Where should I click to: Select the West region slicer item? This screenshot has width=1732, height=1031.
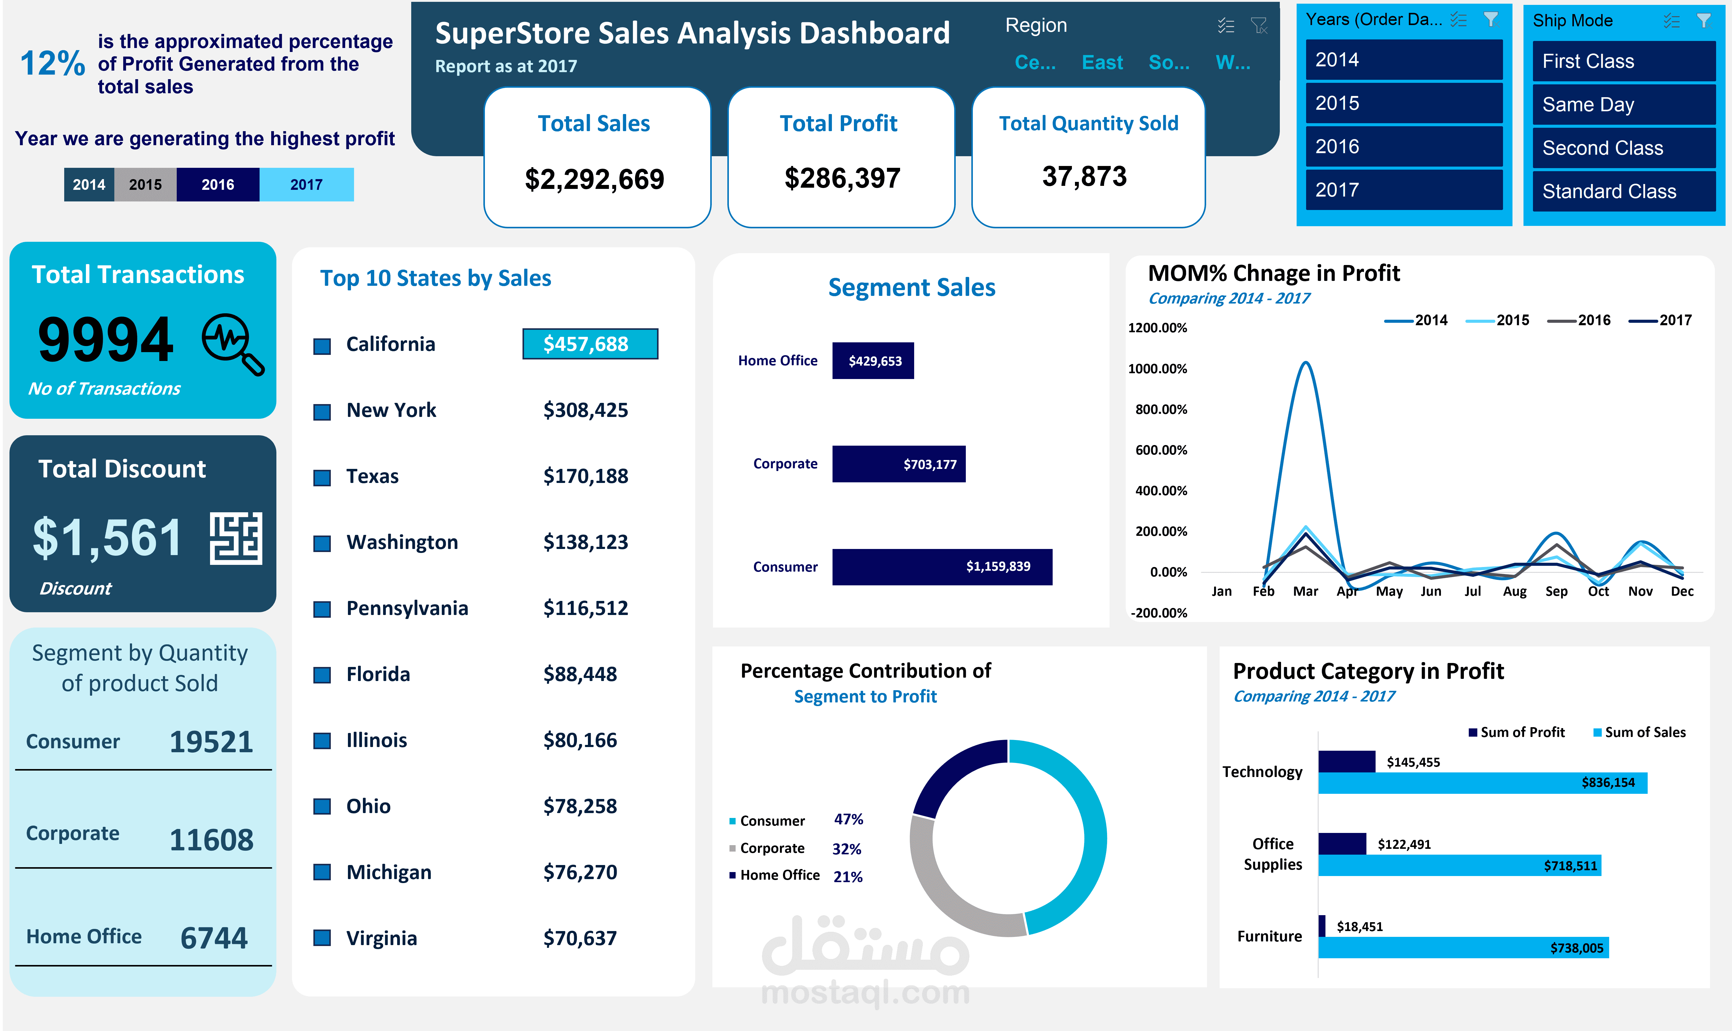tap(1233, 63)
